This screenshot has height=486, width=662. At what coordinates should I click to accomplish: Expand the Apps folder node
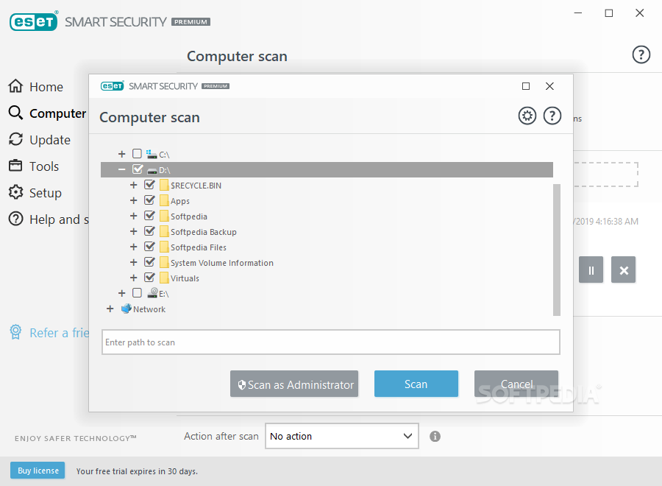tap(133, 200)
